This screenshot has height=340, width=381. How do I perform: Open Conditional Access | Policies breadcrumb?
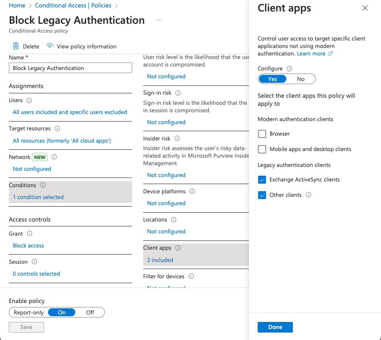[73, 5]
